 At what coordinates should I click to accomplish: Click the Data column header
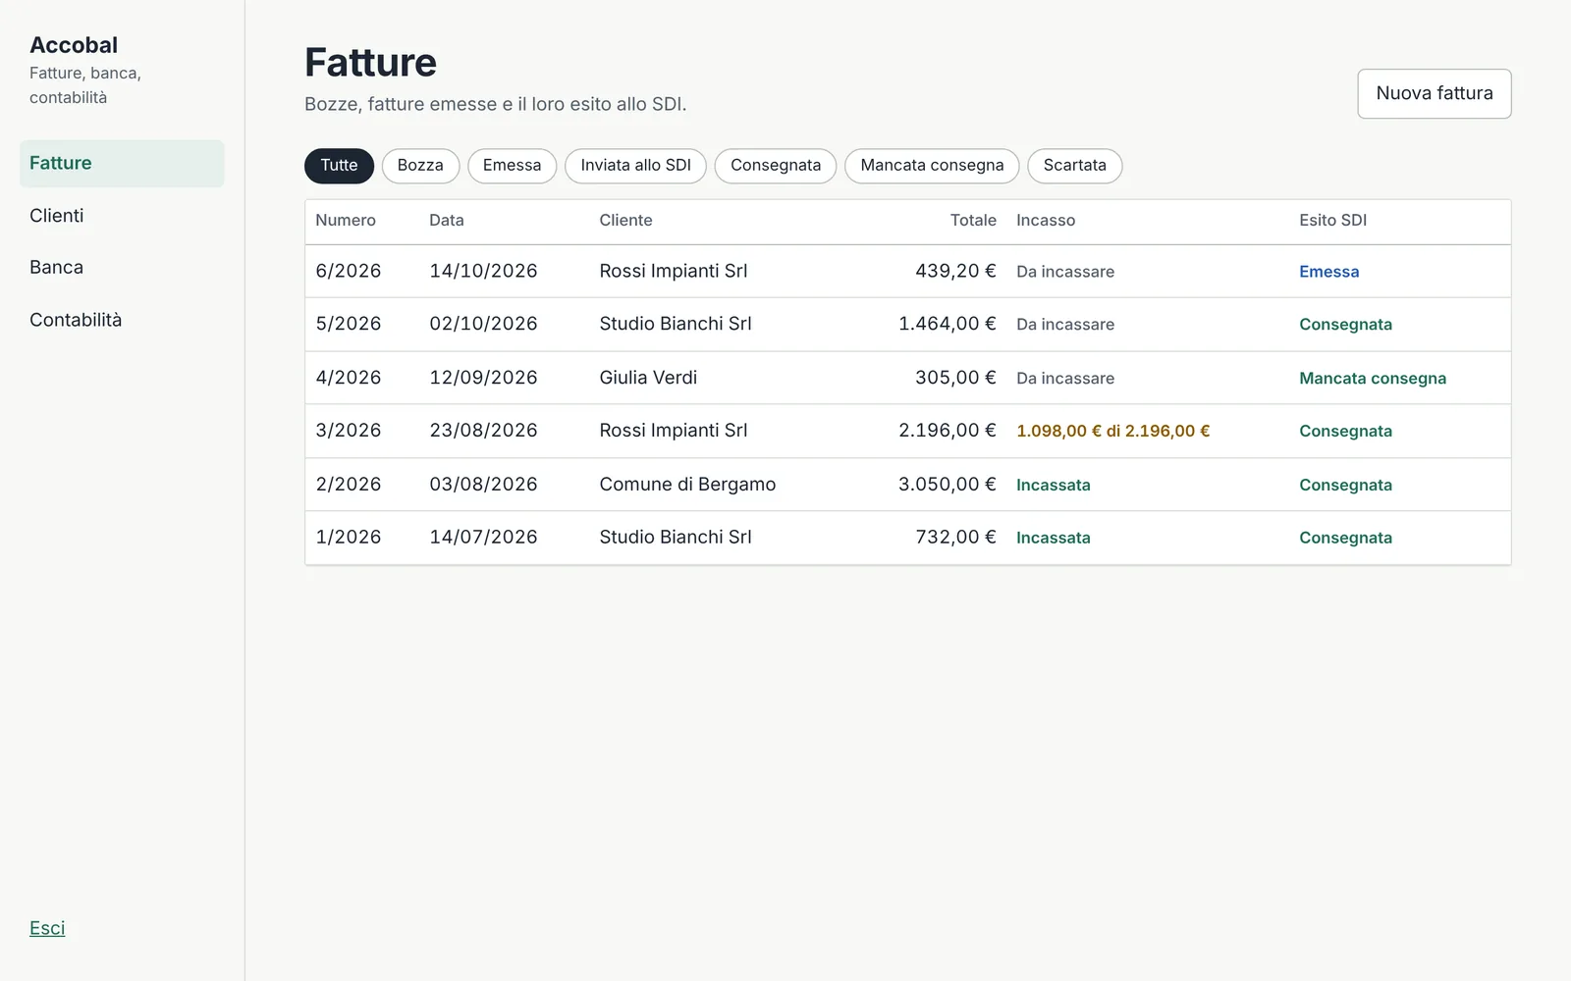click(x=447, y=221)
